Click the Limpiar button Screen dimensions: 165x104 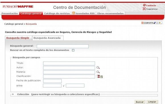tap(152, 102)
